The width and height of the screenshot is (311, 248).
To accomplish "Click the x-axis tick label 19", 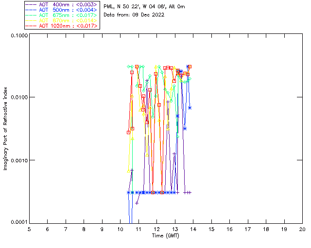I will tap(284, 229).
